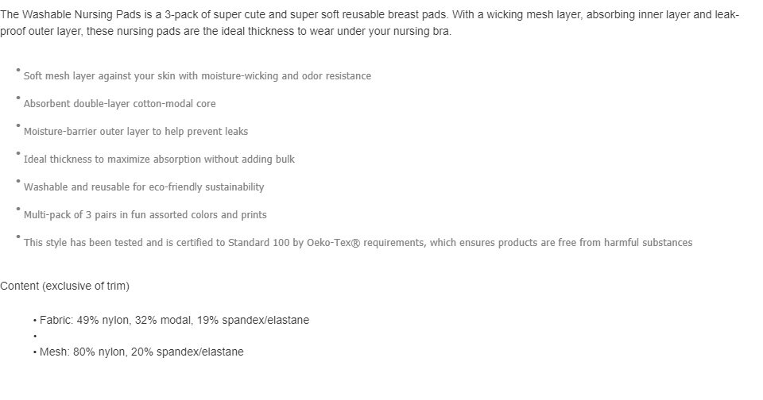Click the empty bullet between Fabric and Mesh
The height and width of the screenshot is (400, 763).
pyautogui.click(x=35, y=336)
